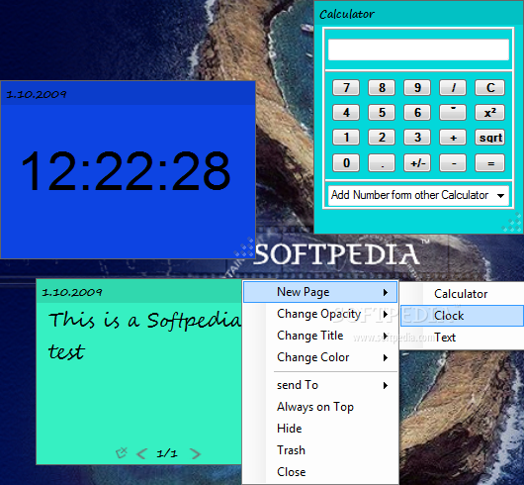
Task: Select Close from context menu
Action: click(320, 472)
